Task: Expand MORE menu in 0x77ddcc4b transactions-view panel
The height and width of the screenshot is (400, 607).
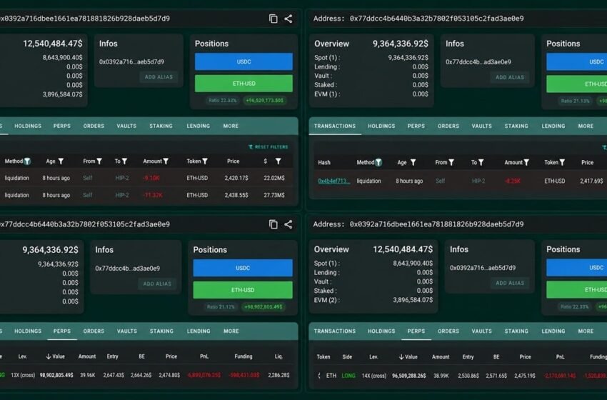Action: tap(586, 126)
